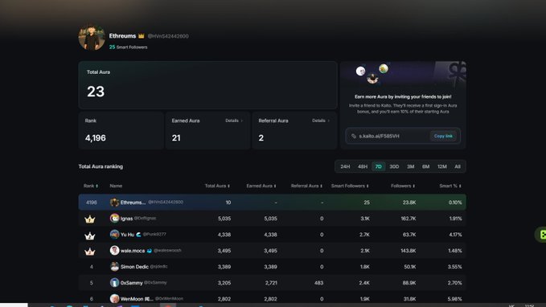Open the Ignas profile name link
Screen dimensions: 546x307
pyautogui.click(x=126, y=219)
